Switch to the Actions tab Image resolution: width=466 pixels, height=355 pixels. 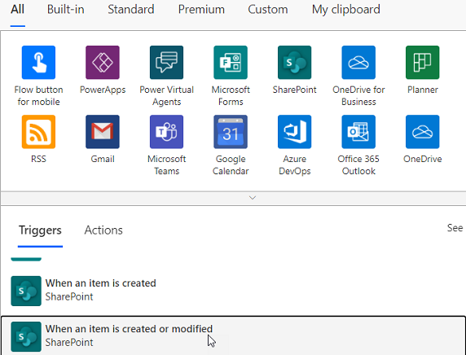click(x=103, y=230)
